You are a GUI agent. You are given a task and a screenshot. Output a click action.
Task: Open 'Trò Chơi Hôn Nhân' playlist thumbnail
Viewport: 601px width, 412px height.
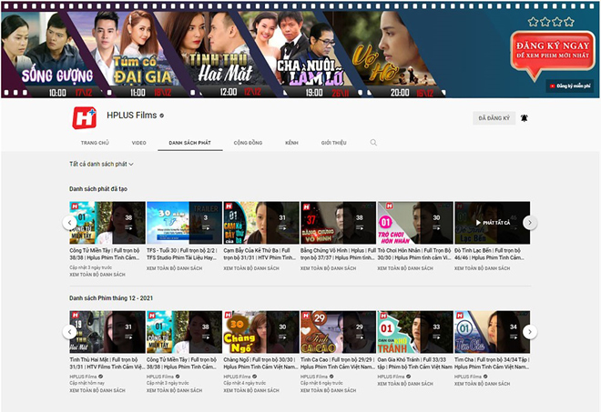(414, 222)
